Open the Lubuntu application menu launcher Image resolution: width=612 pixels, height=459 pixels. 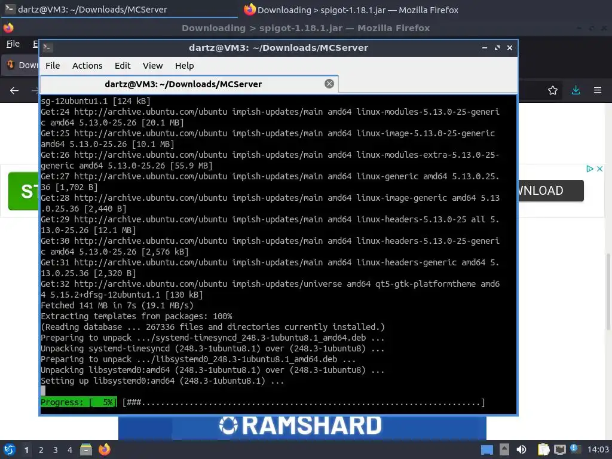point(10,449)
